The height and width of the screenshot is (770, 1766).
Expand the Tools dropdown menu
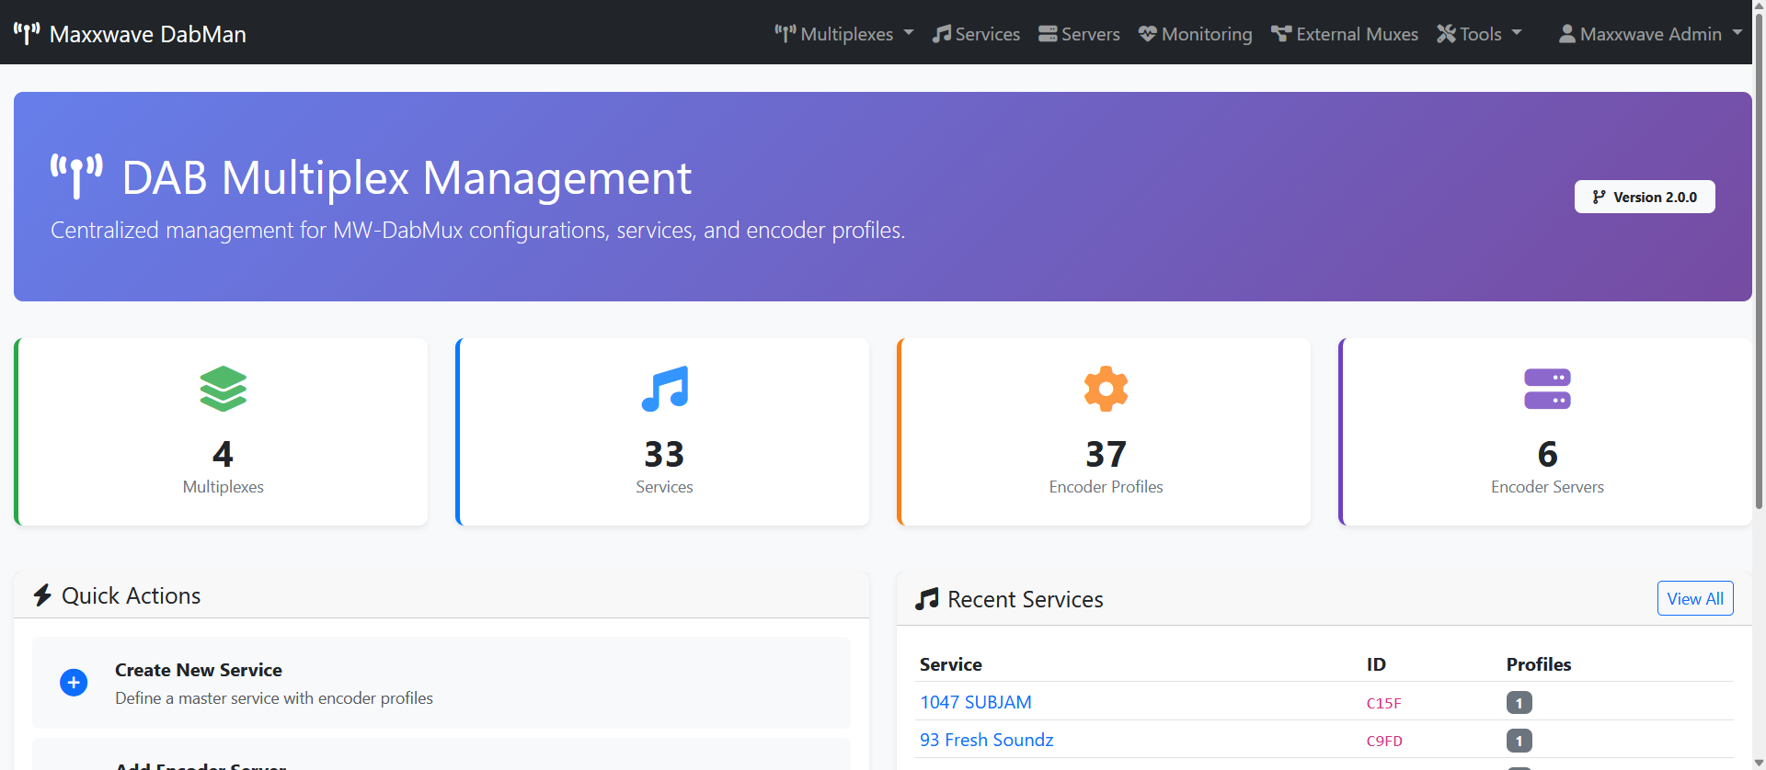tap(1479, 34)
